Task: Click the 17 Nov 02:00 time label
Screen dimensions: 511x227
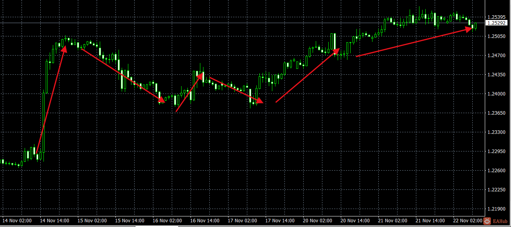Action: (242, 221)
